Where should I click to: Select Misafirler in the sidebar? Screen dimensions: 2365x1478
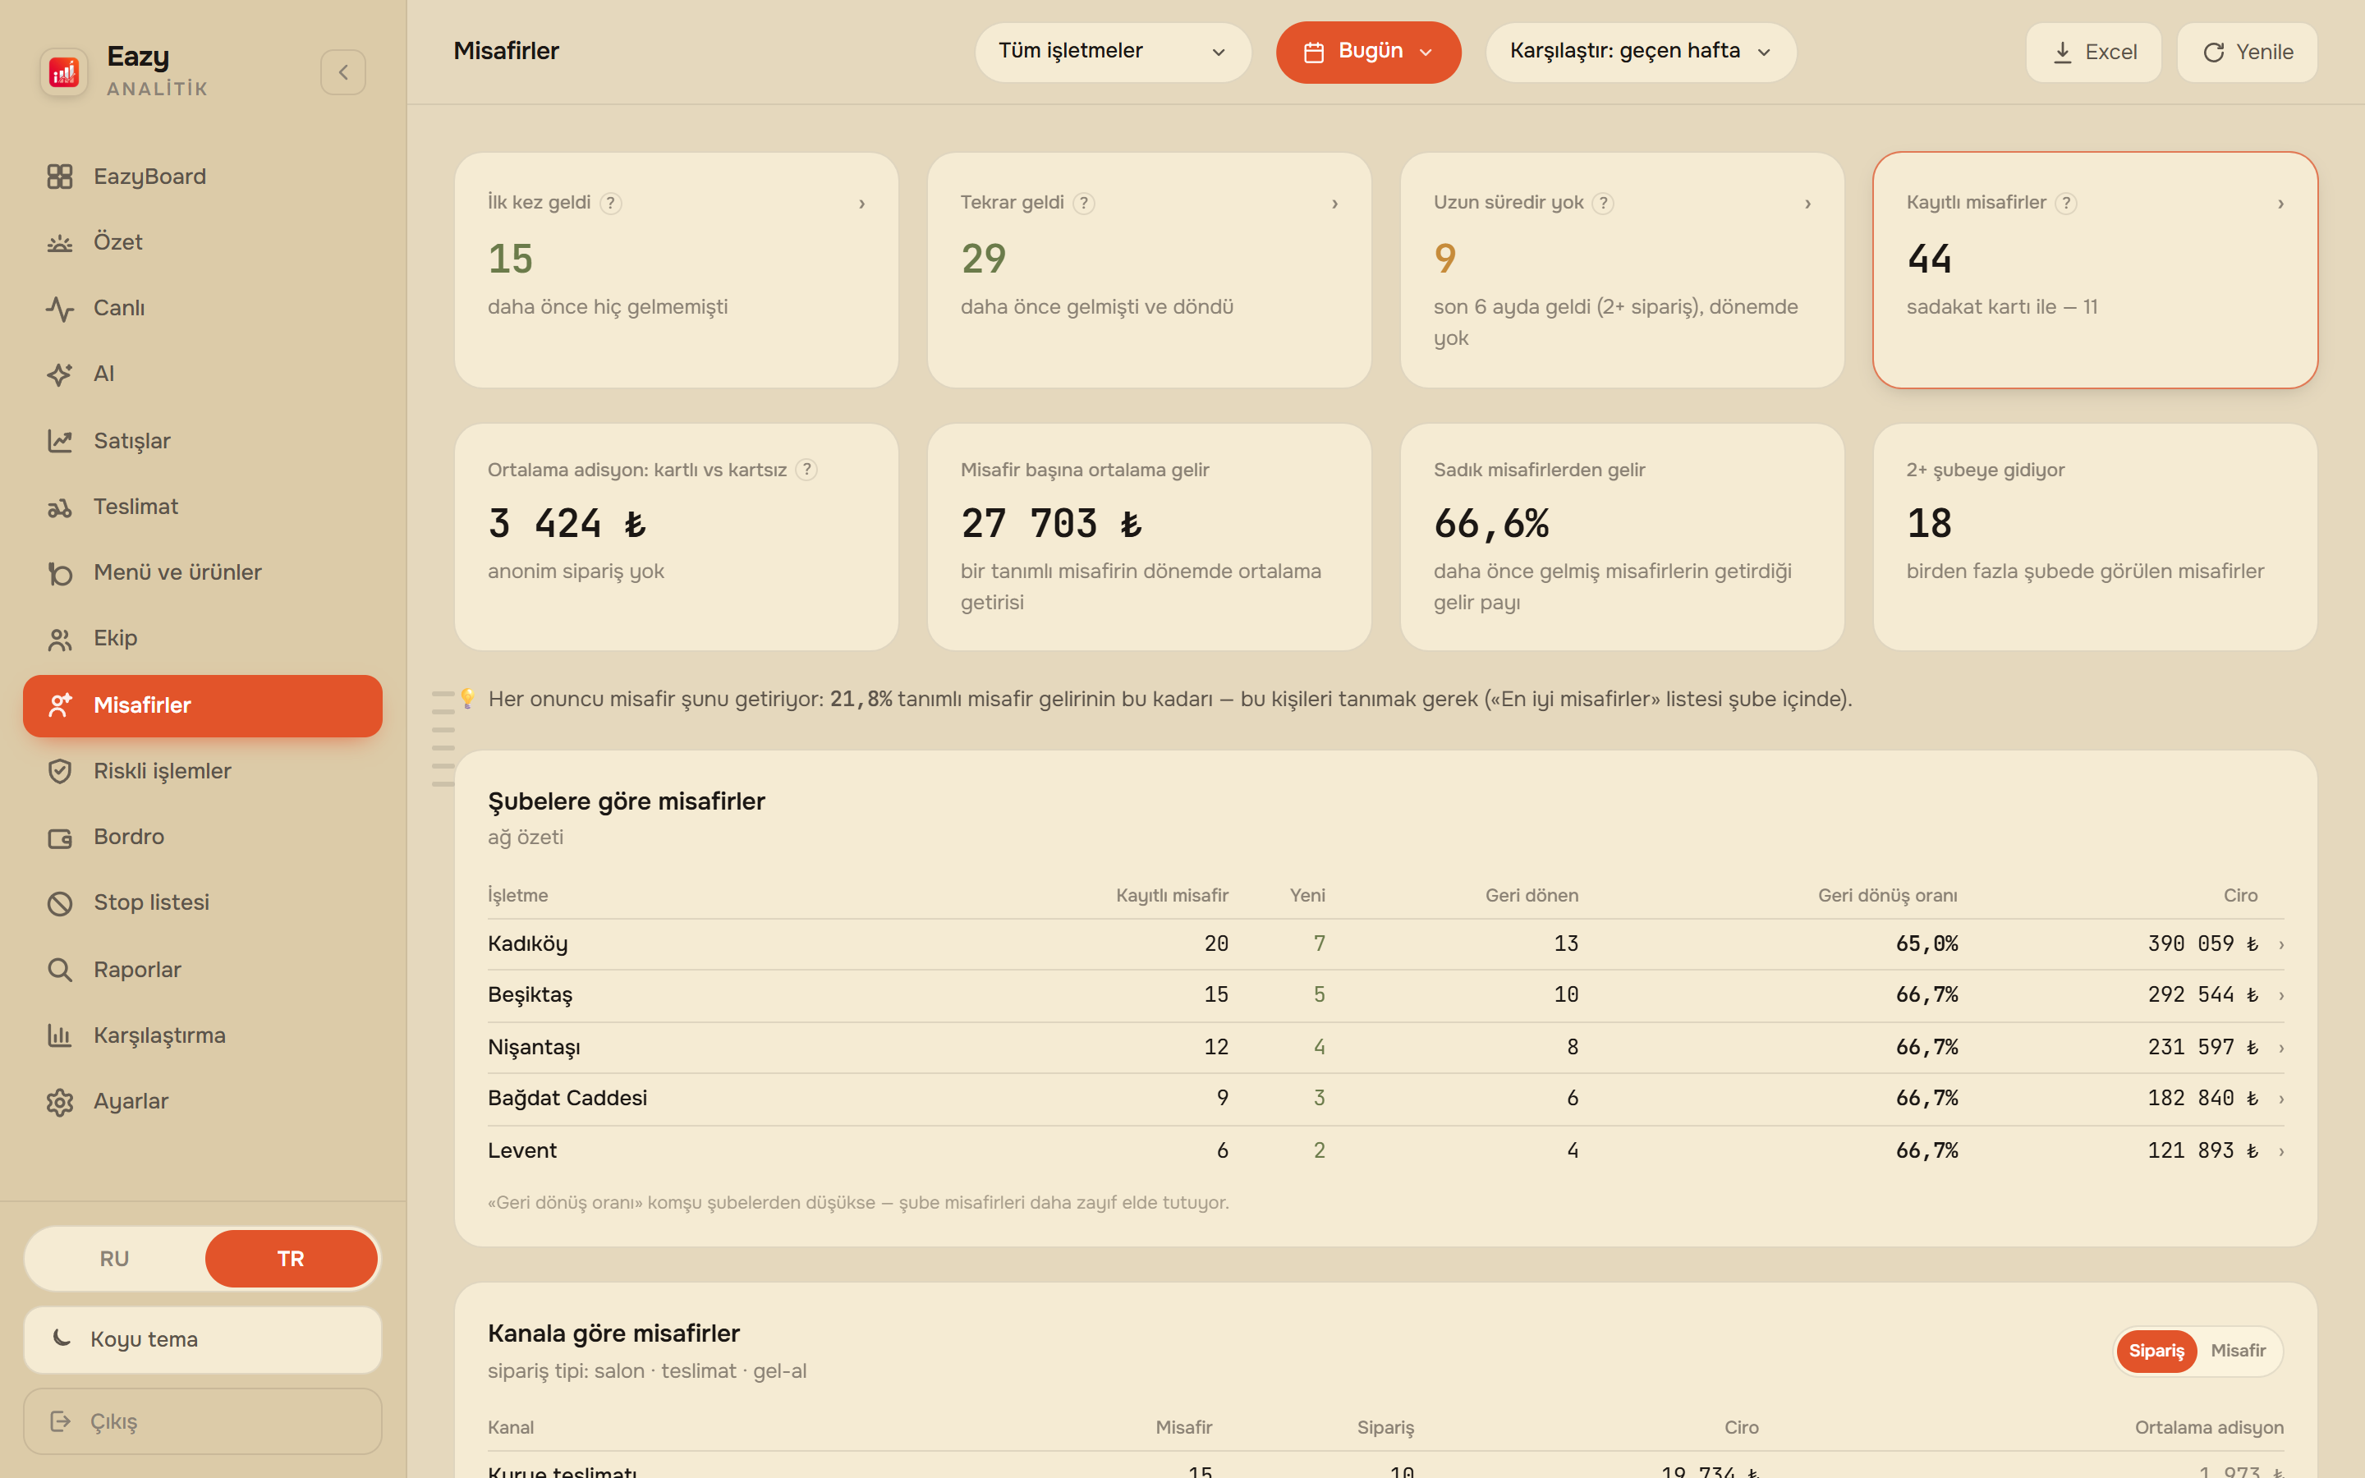coord(202,706)
